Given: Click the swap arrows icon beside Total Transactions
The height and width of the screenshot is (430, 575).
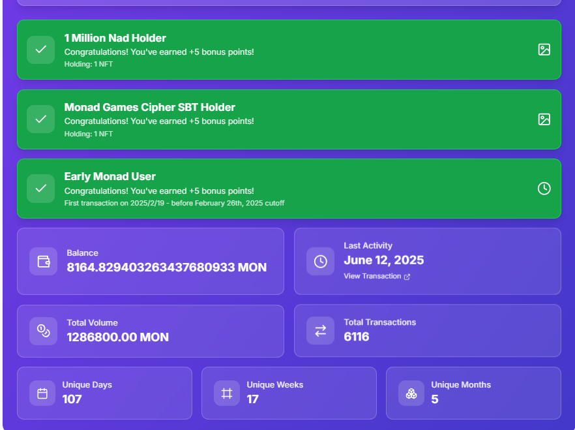Looking at the screenshot, I should coord(320,331).
